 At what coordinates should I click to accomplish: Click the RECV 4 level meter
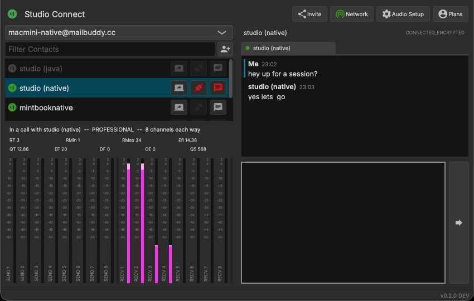click(x=170, y=220)
